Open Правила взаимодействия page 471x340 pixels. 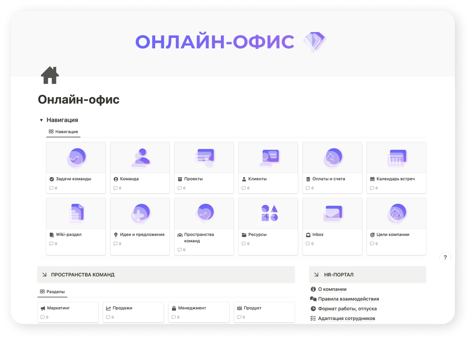[348, 299]
